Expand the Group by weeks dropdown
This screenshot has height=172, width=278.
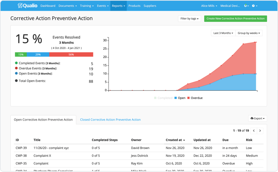point(248,33)
